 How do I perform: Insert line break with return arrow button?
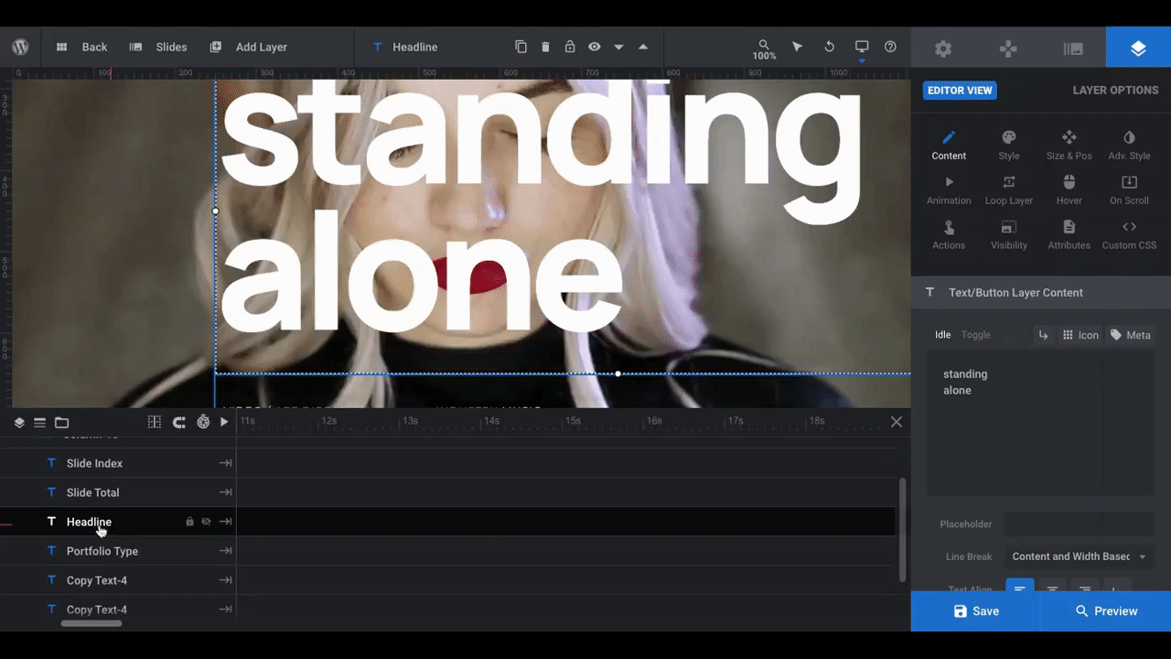1043,335
